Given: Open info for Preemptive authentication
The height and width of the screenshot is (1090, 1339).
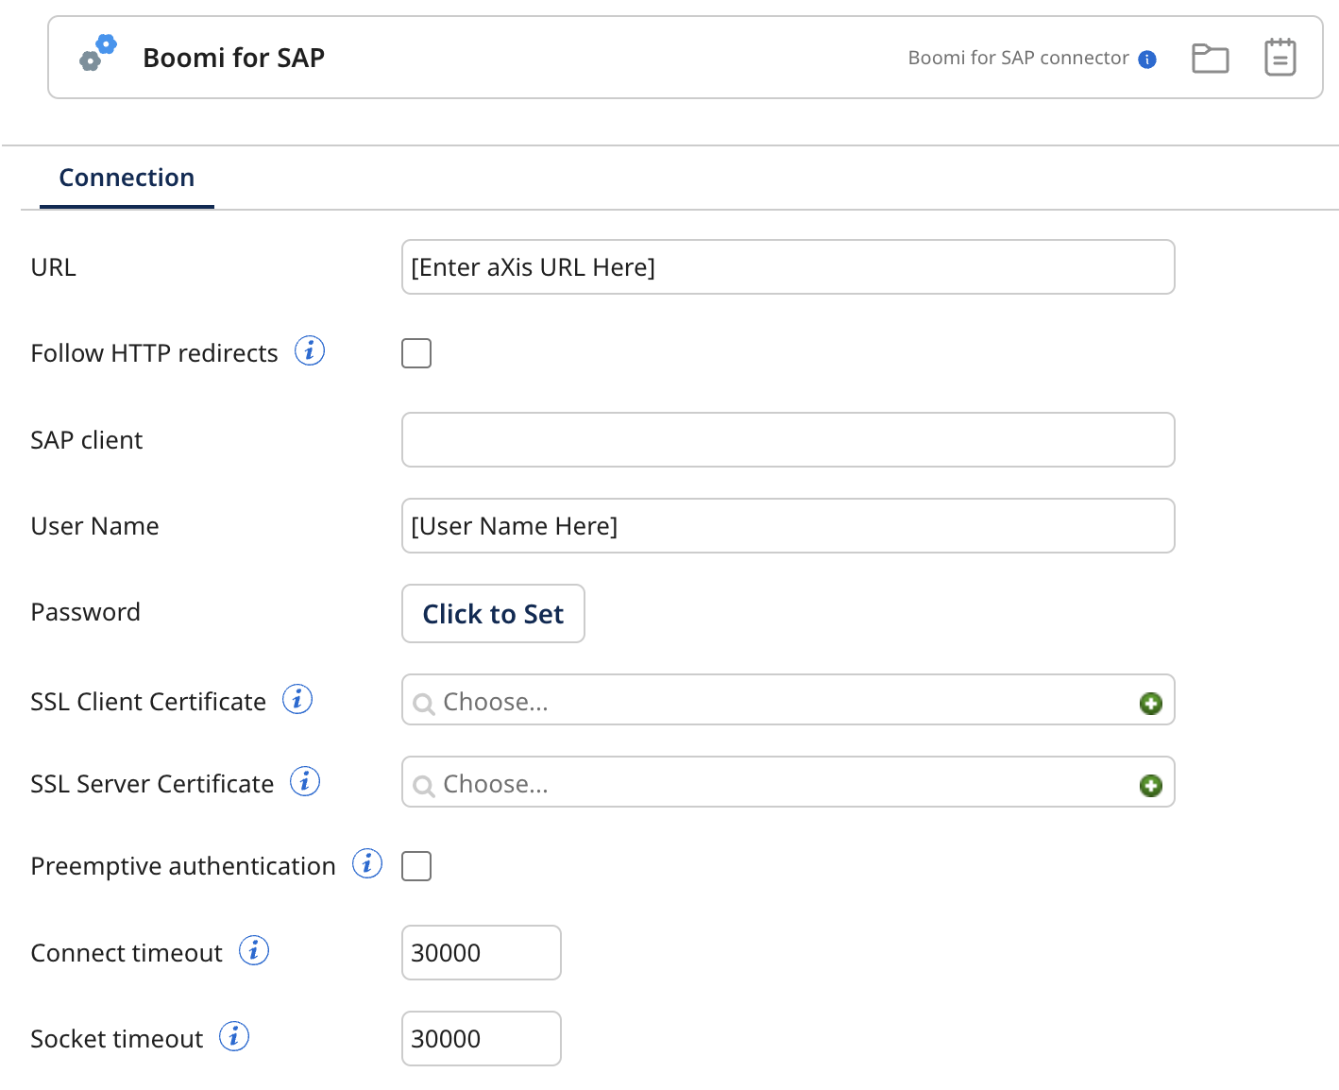Looking at the screenshot, I should (367, 863).
